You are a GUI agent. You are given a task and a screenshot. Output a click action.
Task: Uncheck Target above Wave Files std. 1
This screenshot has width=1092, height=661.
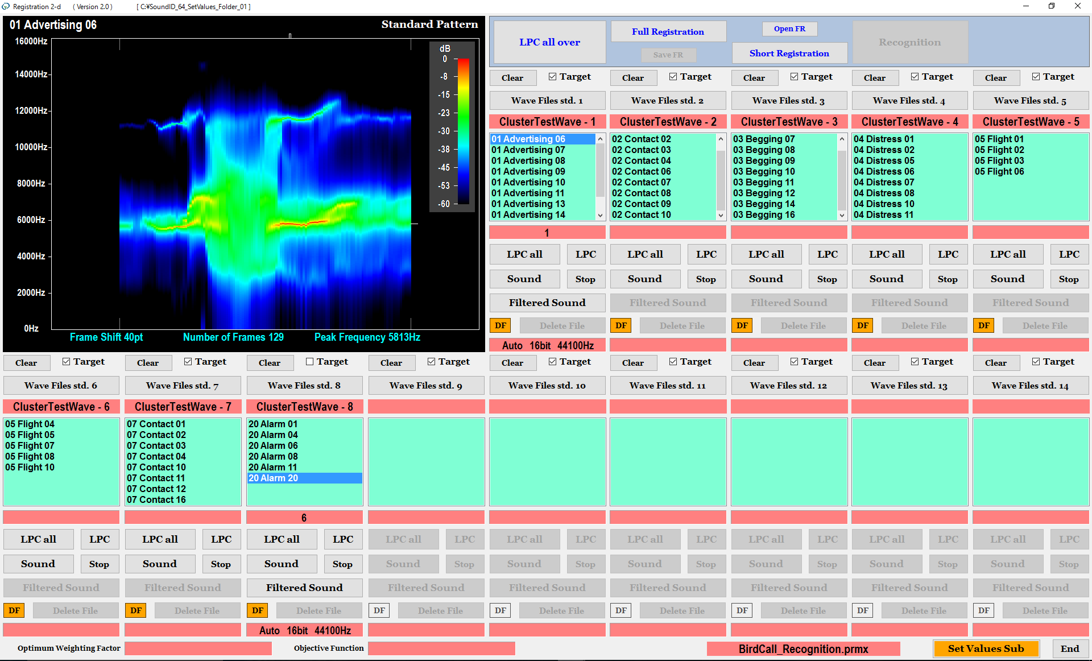(551, 76)
